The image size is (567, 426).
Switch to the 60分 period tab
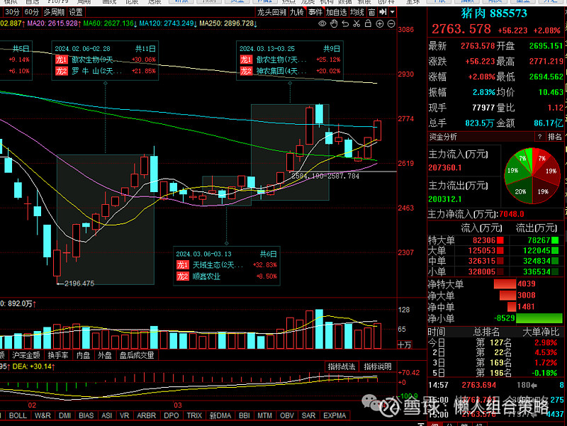click(31, 12)
